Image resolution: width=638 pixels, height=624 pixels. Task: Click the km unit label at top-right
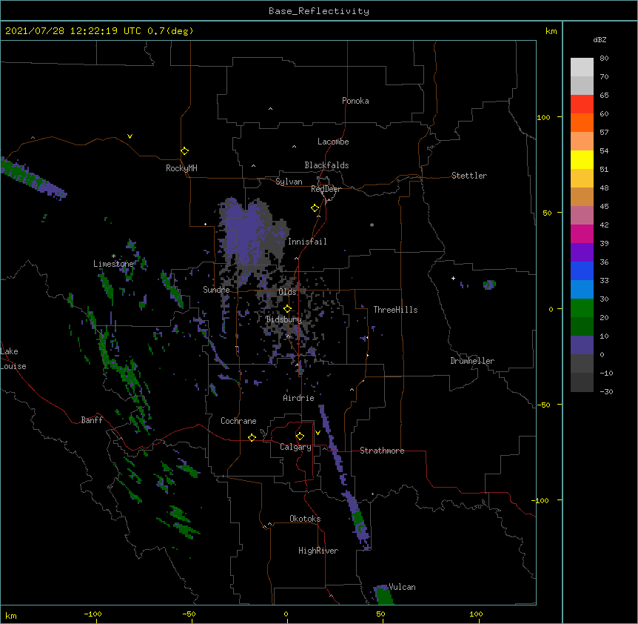click(551, 31)
